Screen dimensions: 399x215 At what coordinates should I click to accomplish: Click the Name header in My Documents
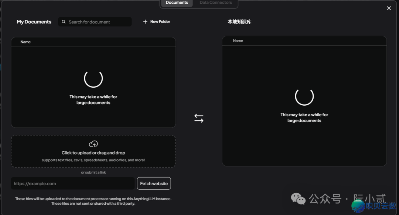click(x=25, y=42)
